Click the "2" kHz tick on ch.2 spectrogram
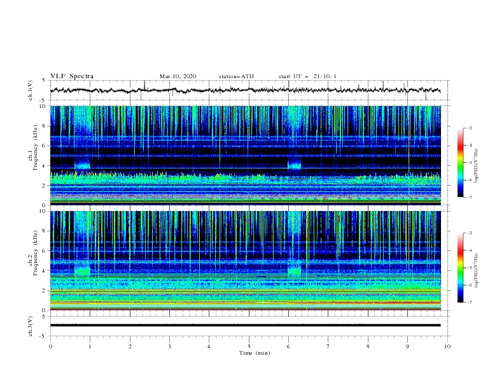Viewport: 504px width, 389px height. tap(45, 290)
